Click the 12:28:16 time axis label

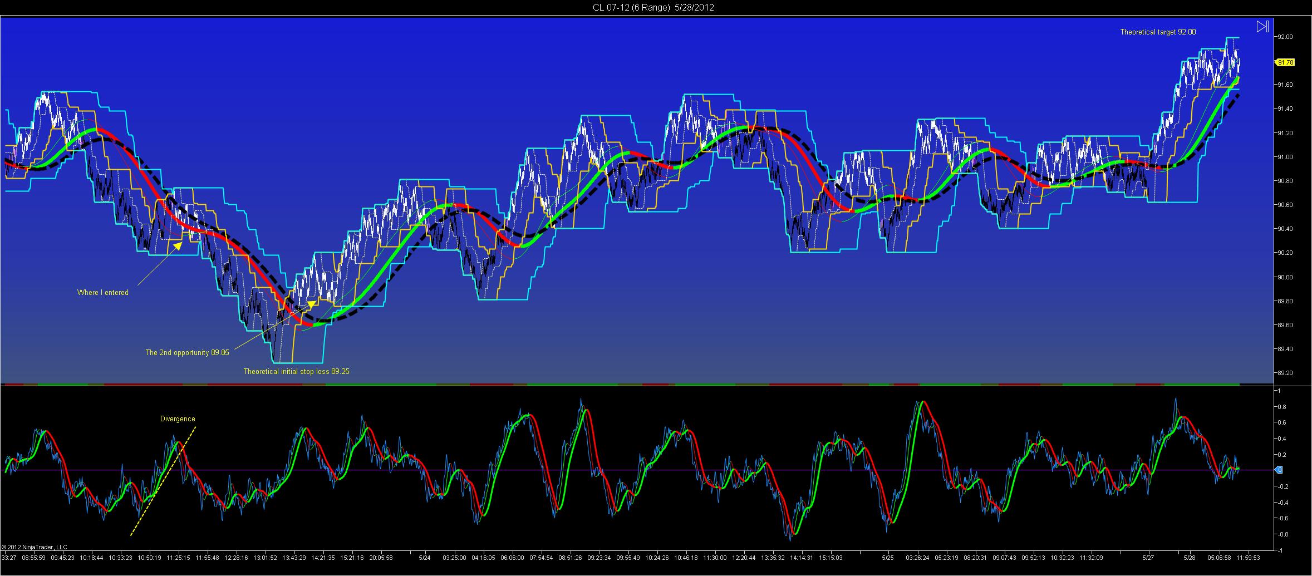pos(236,558)
